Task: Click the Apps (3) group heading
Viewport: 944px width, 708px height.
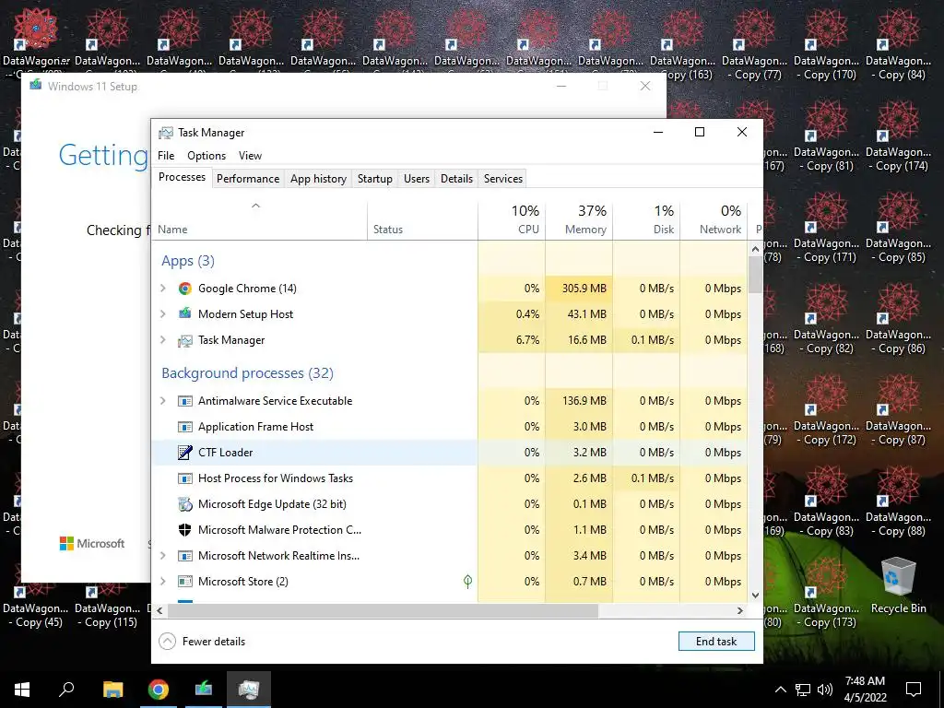Action: coord(188,261)
